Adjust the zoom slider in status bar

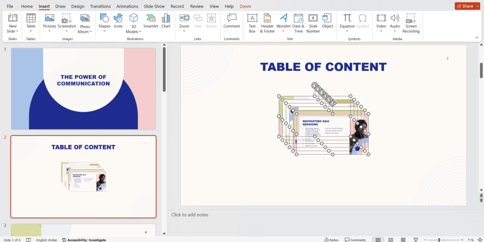pos(439,240)
